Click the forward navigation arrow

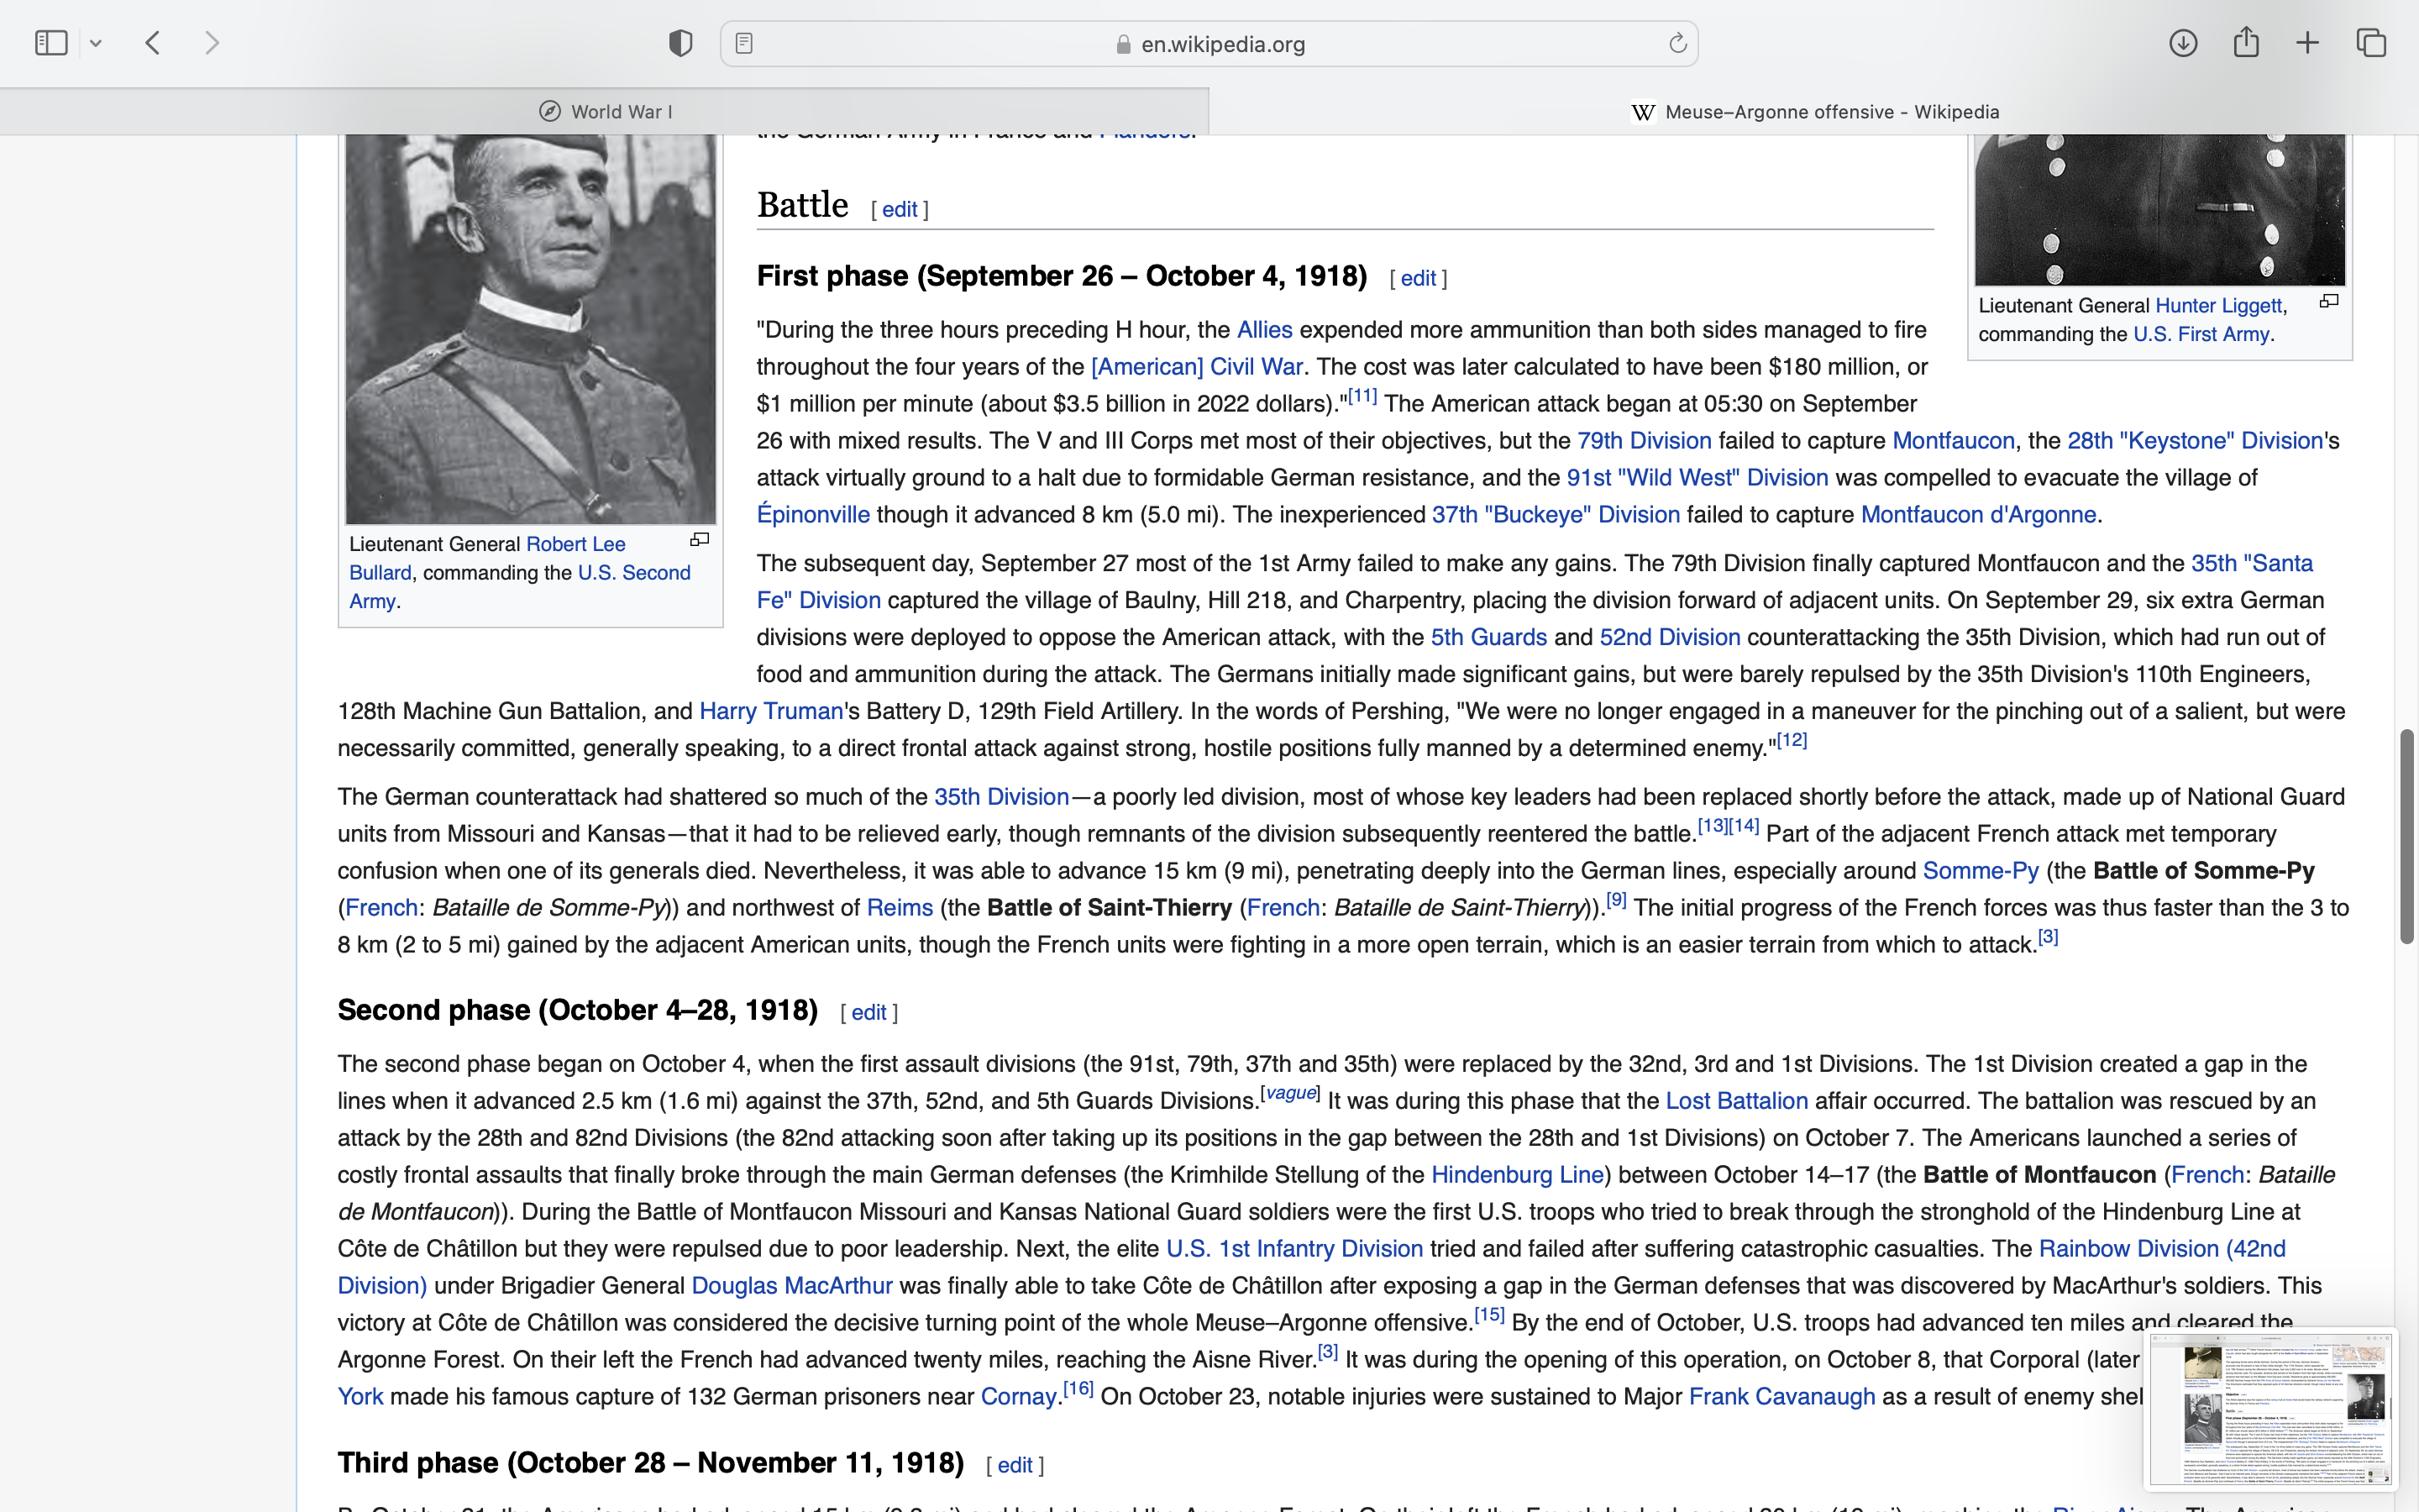point(211,43)
